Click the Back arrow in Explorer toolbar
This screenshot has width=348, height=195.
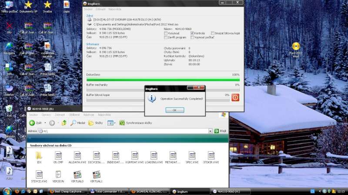(32, 123)
